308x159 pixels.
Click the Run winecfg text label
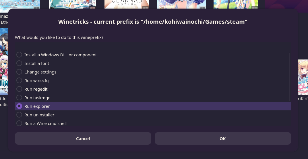pyautogui.click(x=36, y=80)
